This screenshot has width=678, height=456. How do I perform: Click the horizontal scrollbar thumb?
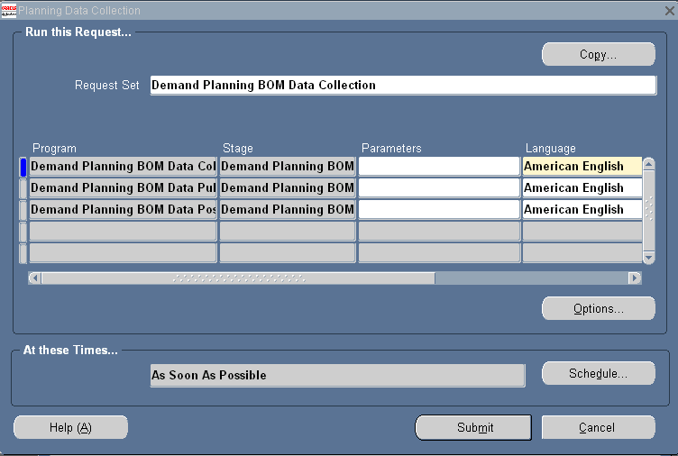pyautogui.click(x=238, y=278)
